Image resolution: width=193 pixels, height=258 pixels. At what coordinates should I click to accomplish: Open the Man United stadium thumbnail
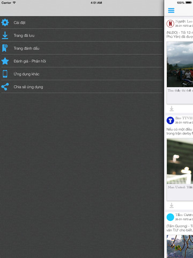pos(180,161)
